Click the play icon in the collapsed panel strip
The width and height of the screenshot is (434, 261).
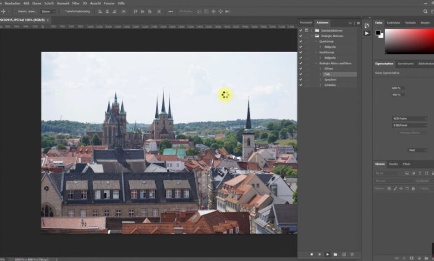(367, 33)
